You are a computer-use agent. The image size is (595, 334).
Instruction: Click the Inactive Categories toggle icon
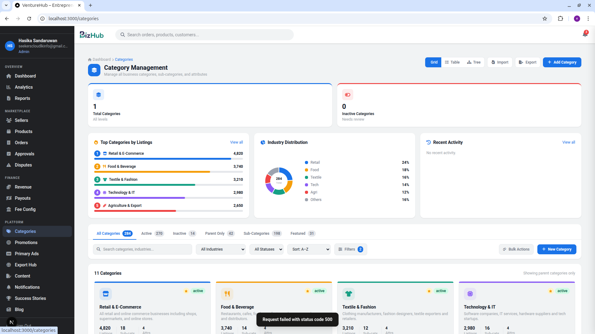coord(348,95)
